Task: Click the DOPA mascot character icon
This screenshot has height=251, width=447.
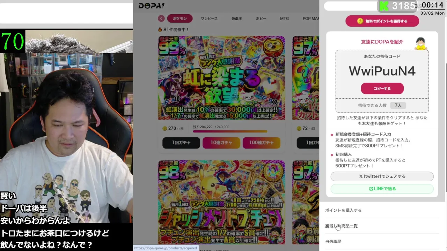Action: 421,44
